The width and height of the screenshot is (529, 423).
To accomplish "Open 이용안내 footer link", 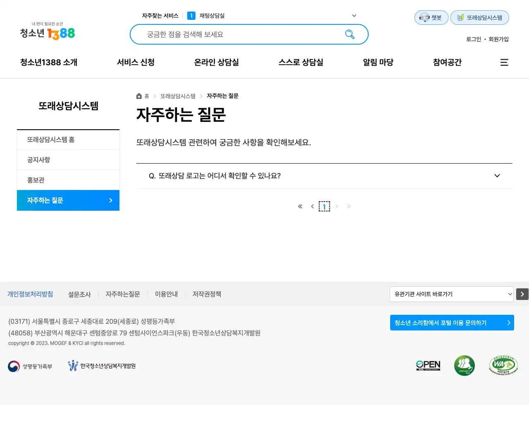I will click(166, 294).
